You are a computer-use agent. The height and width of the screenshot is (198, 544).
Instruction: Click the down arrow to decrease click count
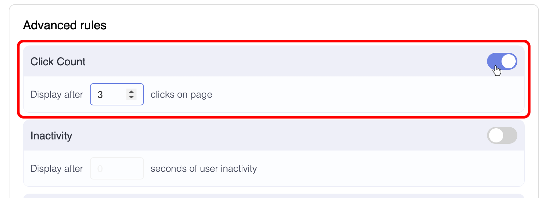pos(131,98)
